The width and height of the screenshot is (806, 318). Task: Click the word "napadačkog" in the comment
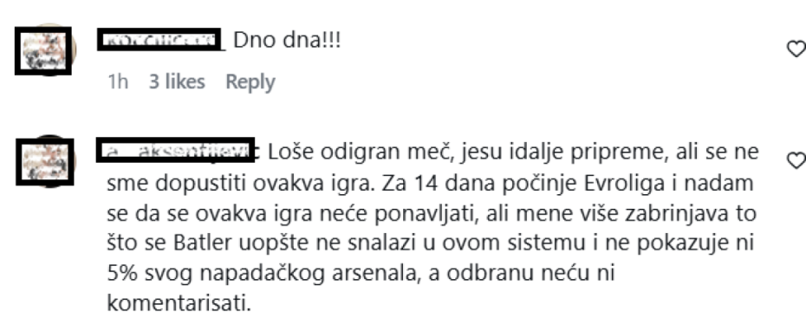(262, 274)
